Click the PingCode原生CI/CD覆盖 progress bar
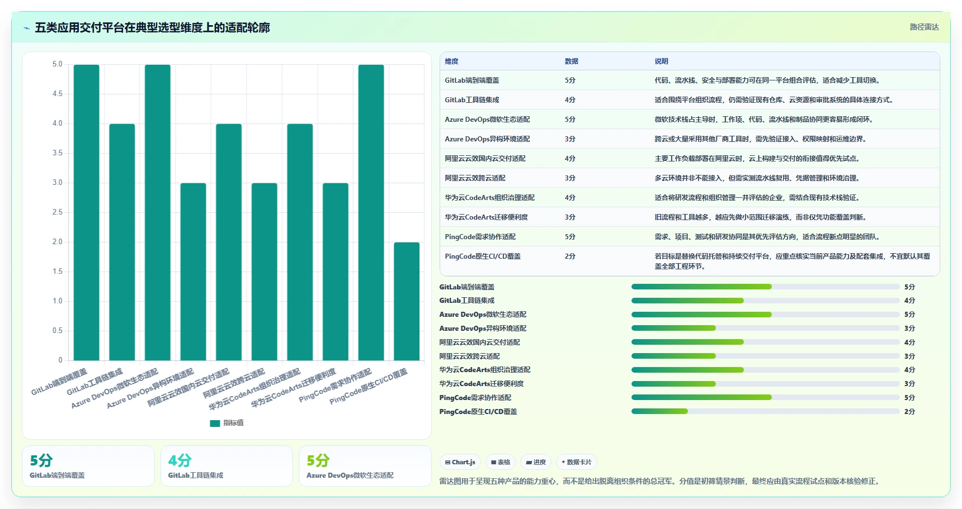Image resolution: width=962 pixels, height=509 pixels. [x=765, y=411]
